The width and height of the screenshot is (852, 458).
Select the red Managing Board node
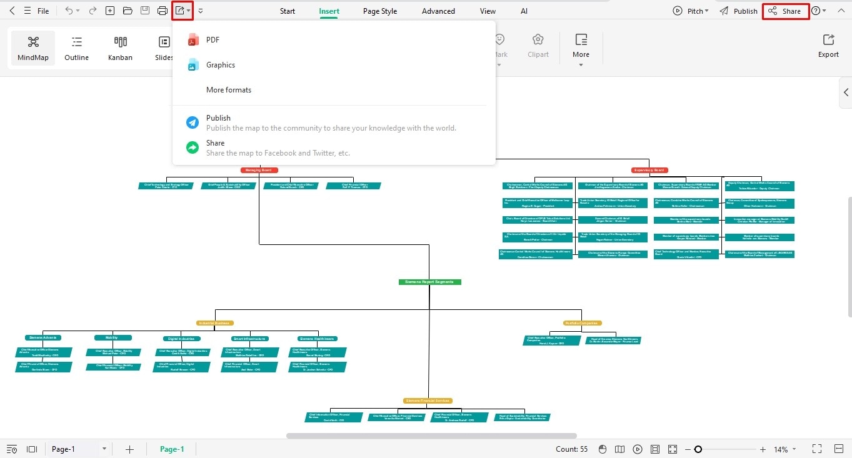[259, 170]
